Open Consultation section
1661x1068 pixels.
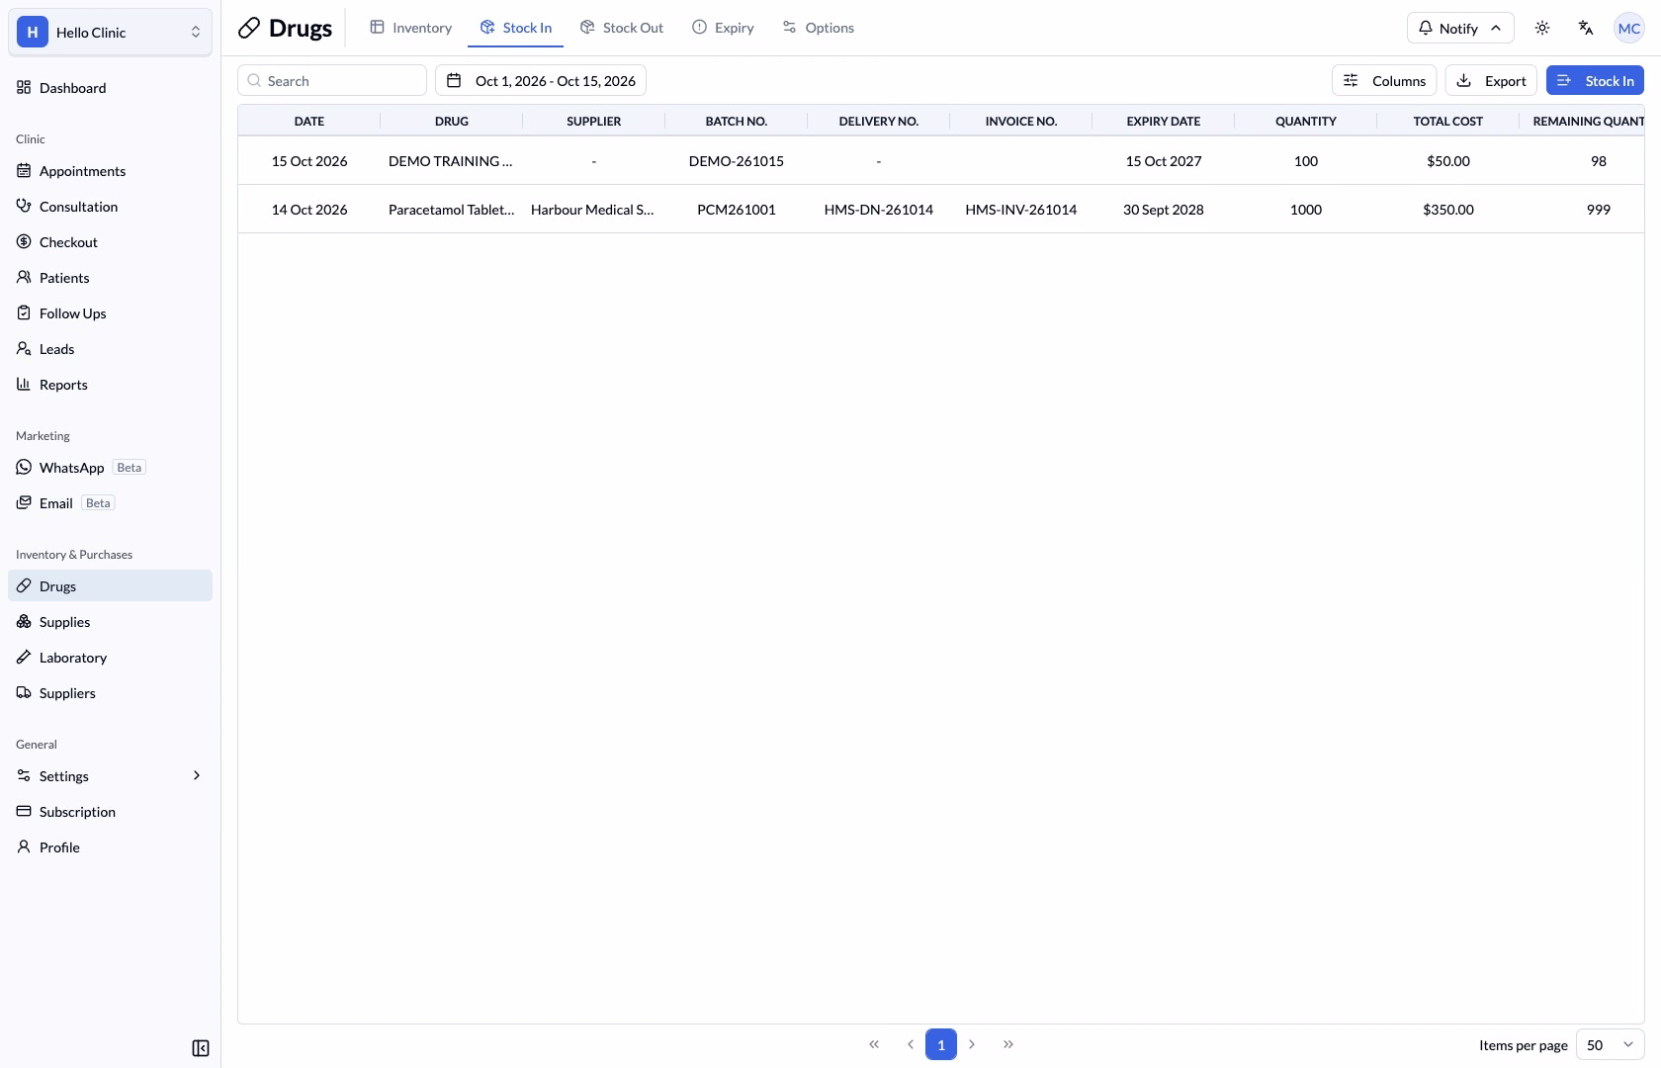tap(110, 207)
